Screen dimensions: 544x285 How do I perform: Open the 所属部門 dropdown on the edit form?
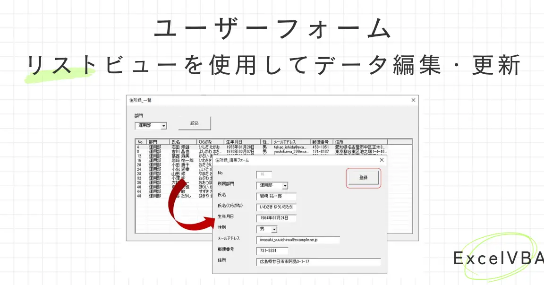285,186
